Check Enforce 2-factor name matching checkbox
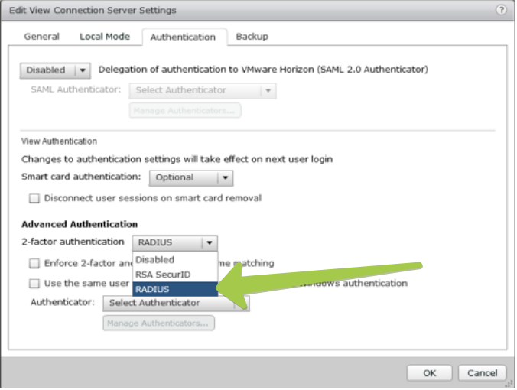517x390 pixels. pos(34,264)
